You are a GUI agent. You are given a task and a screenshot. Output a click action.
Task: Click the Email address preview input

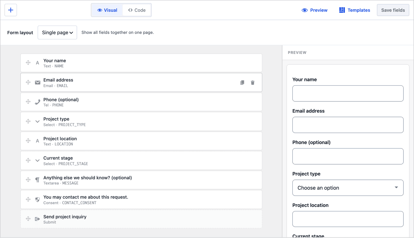(348, 125)
